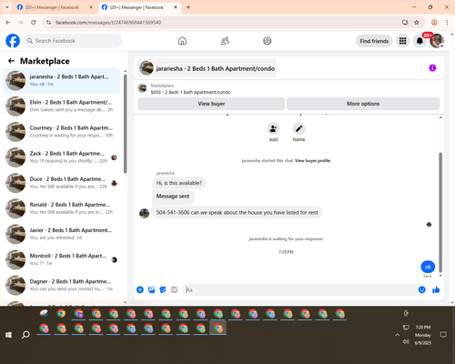The width and height of the screenshot is (455, 364).
Task: Show hidden system tray icons
Action: tap(397, 335)
